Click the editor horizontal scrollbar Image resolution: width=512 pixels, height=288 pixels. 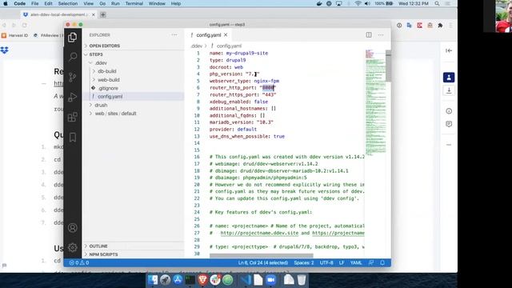[262, 255]
